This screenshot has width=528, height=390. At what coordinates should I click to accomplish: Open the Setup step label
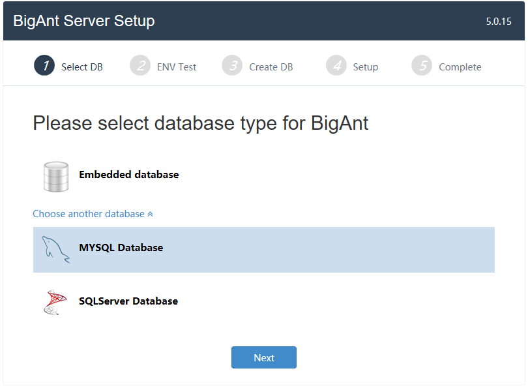coord(366,67)
